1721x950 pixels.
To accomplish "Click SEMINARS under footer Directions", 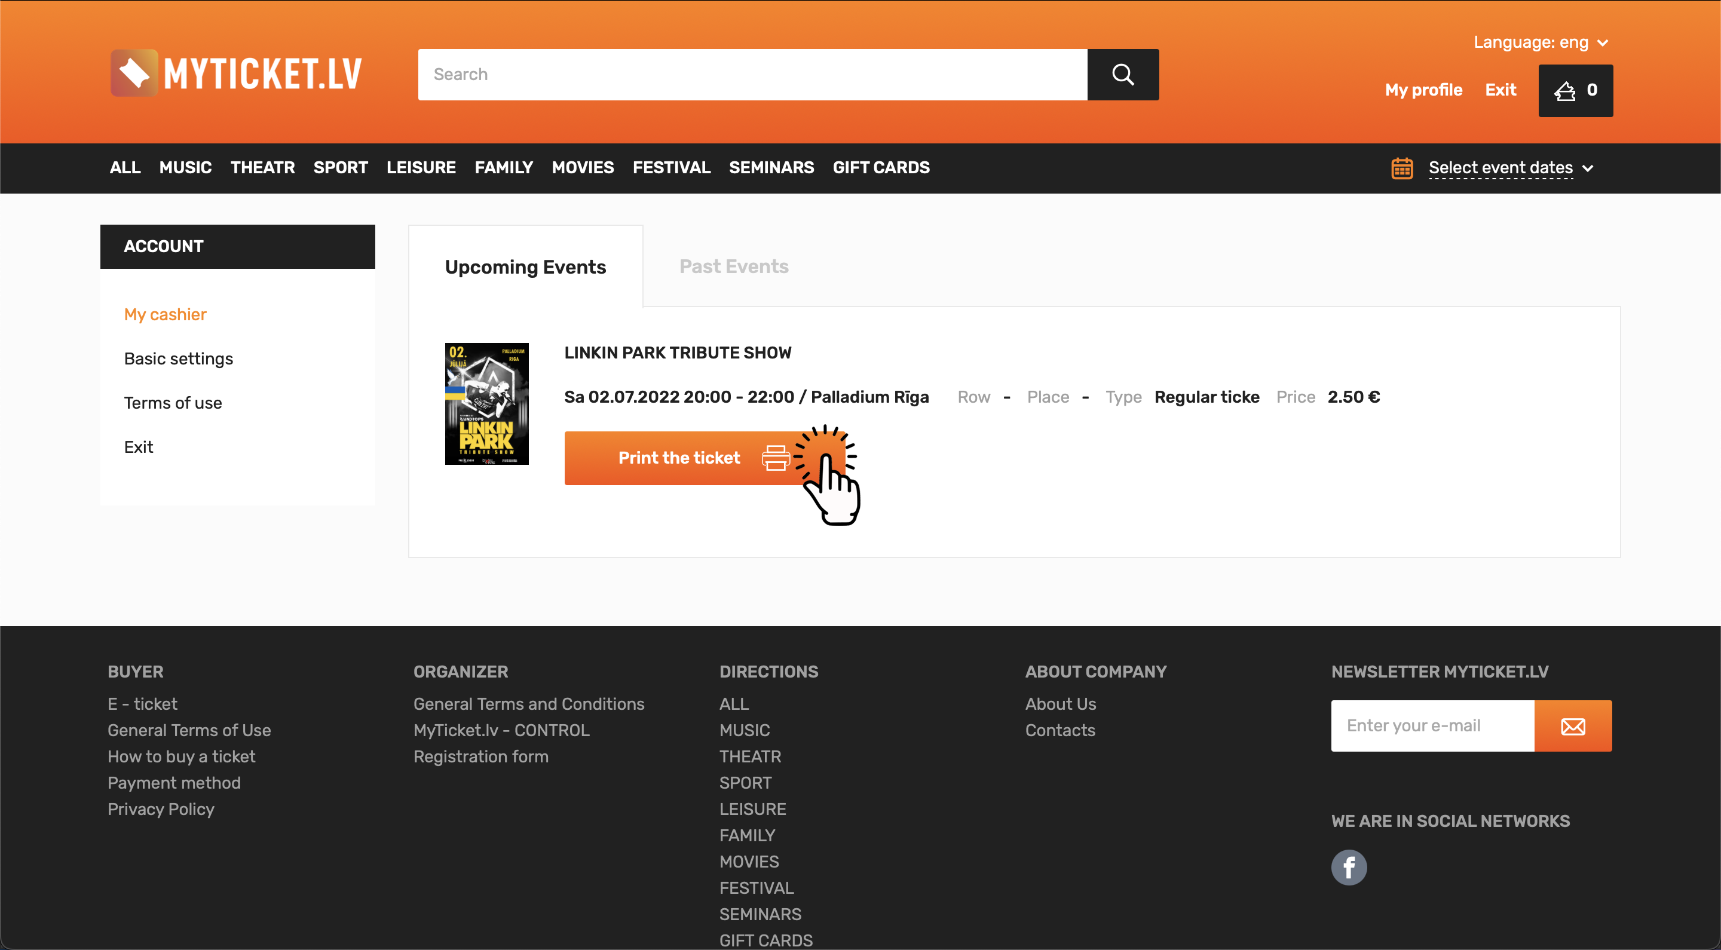I will [x=760, y=914].
